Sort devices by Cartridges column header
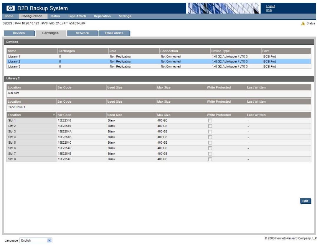The height and width of the screenshot is (246, 317). [83, 51]
